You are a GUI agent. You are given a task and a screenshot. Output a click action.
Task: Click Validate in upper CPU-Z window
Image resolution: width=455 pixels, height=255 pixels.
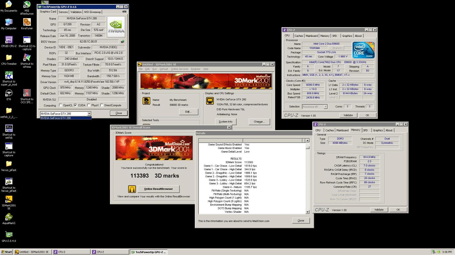pos(348,115)
